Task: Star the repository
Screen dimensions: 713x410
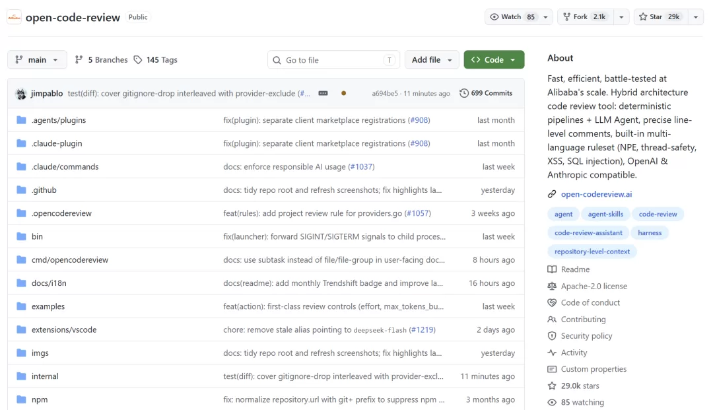Action: 661,17
